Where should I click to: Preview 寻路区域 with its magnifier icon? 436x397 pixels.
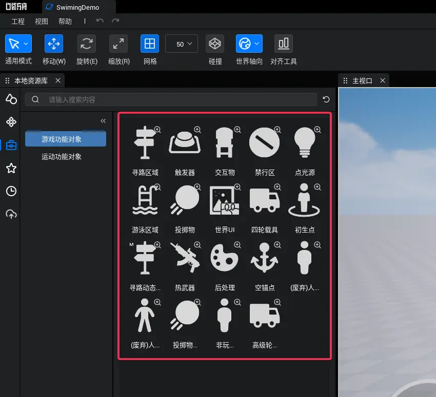click(x=157, y=130)
